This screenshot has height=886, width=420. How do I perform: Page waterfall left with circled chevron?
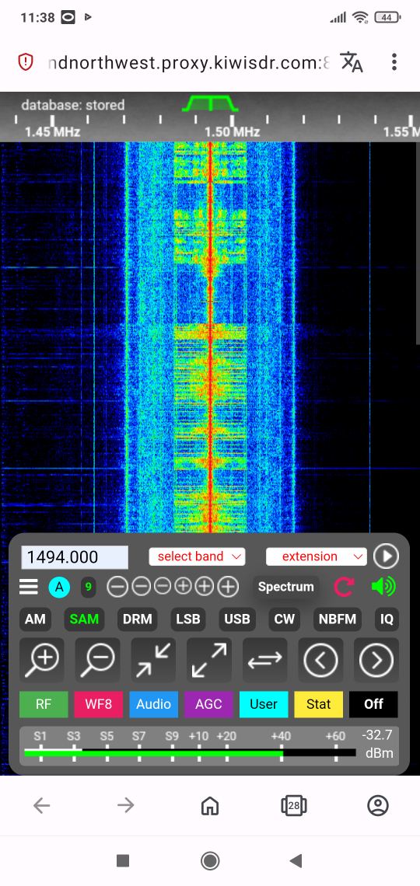[x=320, y=660]
